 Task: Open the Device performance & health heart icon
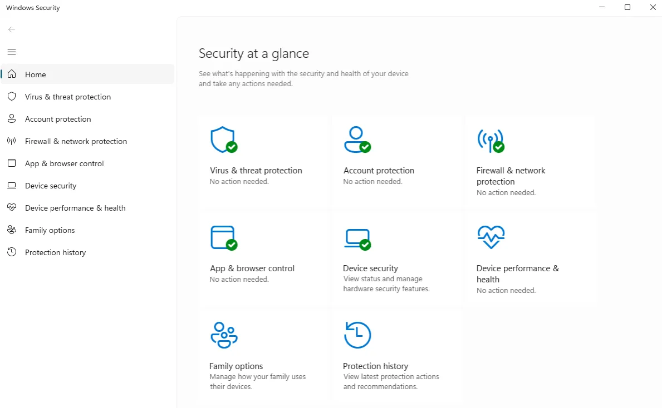(491, 237)
